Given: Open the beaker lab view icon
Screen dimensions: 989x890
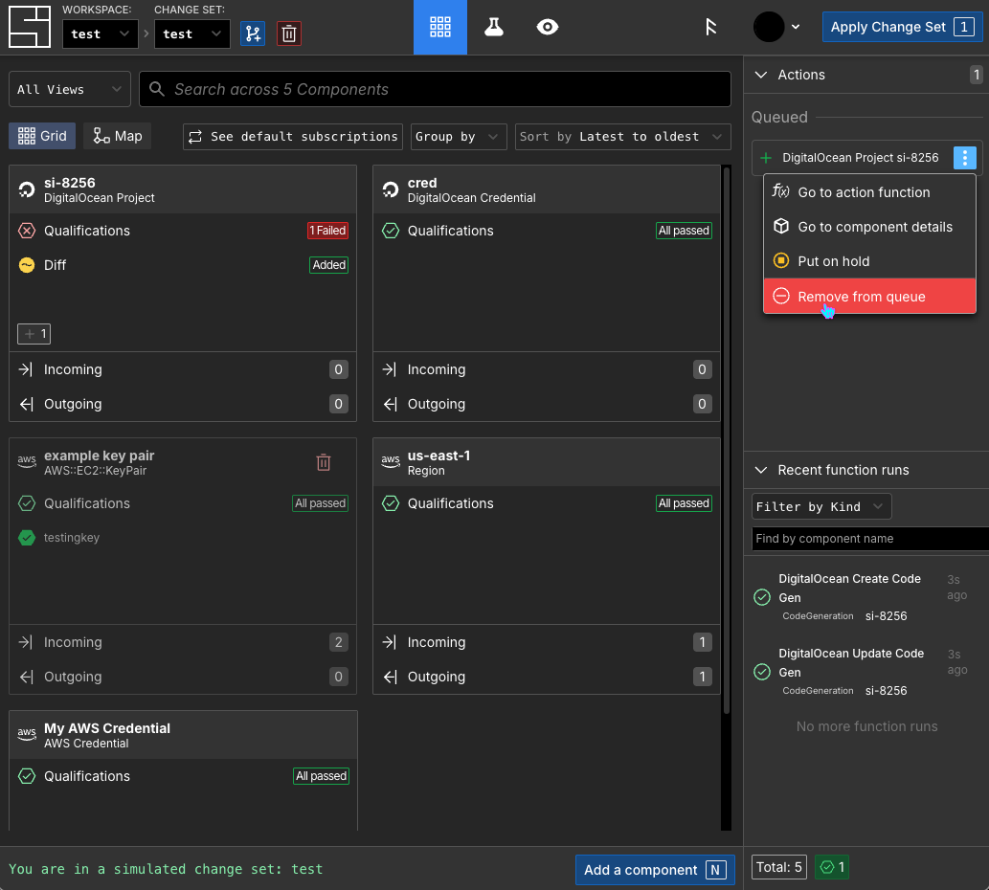Looking at the screenshot, I should coord(494,28).
